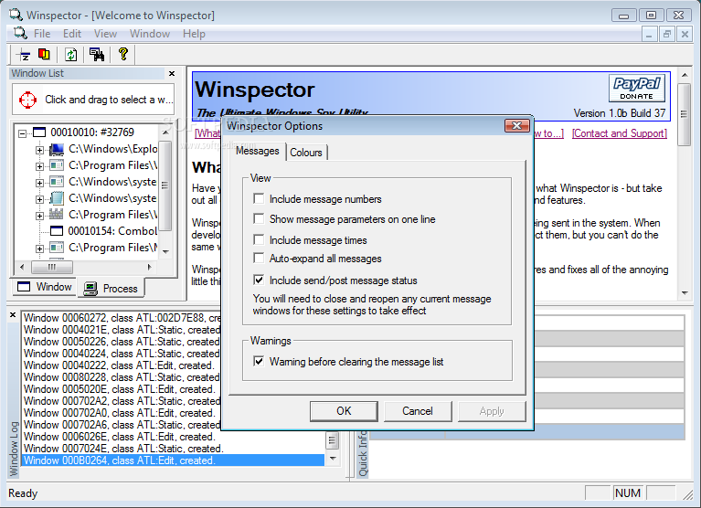
Task: Select the Window tab below the tree
Action: pos(44,286)
